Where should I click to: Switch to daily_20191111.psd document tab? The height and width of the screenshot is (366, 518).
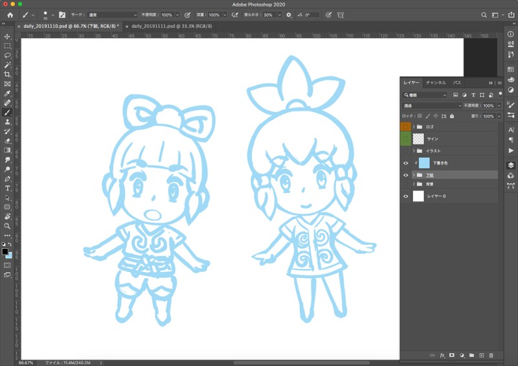pyautogui.click(x=172, y=26)
